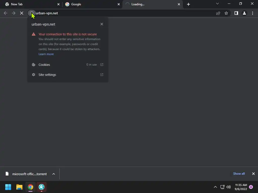The image size is (258, 193).
Task: Open tab search dropdown chevron
Action: point(217,4)
